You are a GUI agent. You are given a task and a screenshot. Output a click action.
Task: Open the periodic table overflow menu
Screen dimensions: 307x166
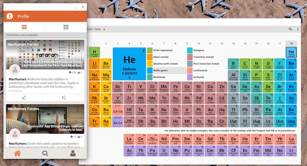coord(297,29)
